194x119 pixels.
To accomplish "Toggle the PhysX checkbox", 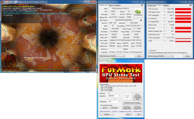I will coord(124,52).
